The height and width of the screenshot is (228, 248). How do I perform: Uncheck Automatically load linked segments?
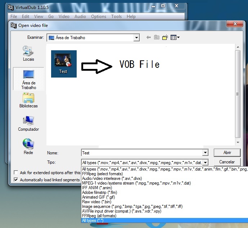[16, 180]
